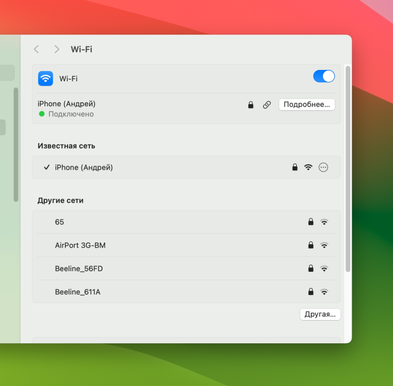This screenshot has height=386, width=393.
Task: Click lock icon beside Подробнее button
Action: (251, 104)
